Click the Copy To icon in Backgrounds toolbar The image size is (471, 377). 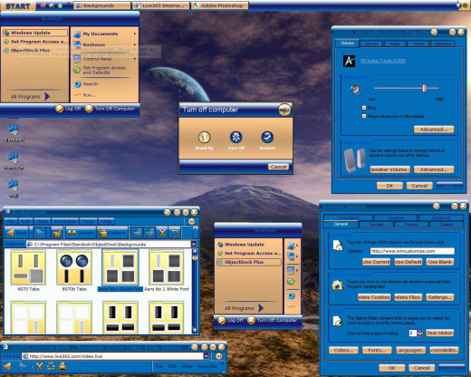(149, 233)
